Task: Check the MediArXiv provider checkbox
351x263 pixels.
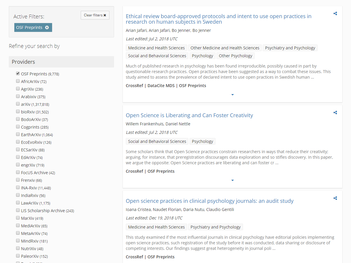Action: [x=18, y=225]
